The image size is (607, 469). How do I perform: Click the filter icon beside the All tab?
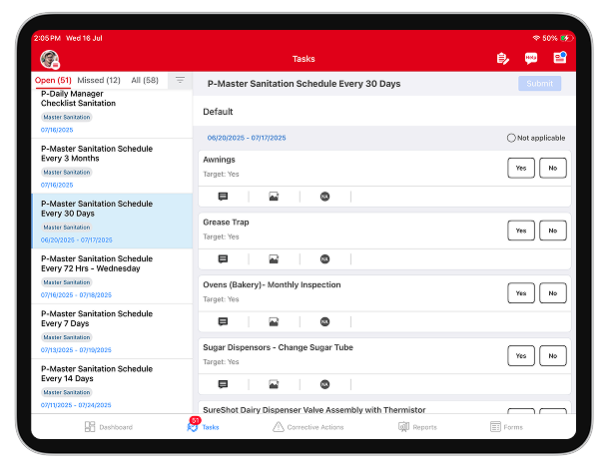point(180,80)
